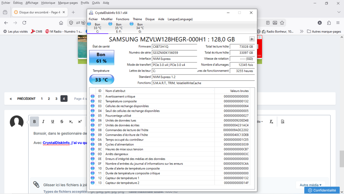This screenshot has width=344, height=194.
Task: Open list all tabs dropdown arrow
Action: pyautogui.click(x=339, y=12)
